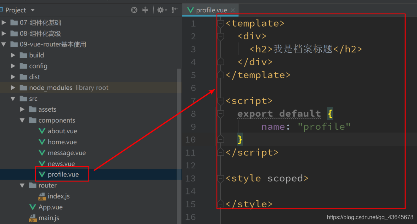Expand the 07-组件化基础 folder
Image resolution: width=417 pixels, height=224 pixels.
(4, 23)
